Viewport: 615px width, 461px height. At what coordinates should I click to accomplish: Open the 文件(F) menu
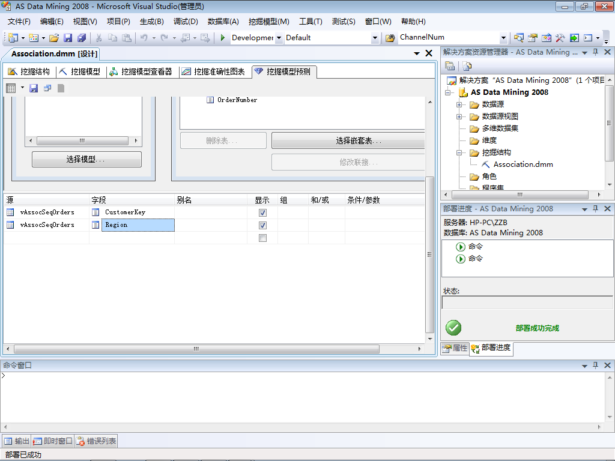pos(19,22)
